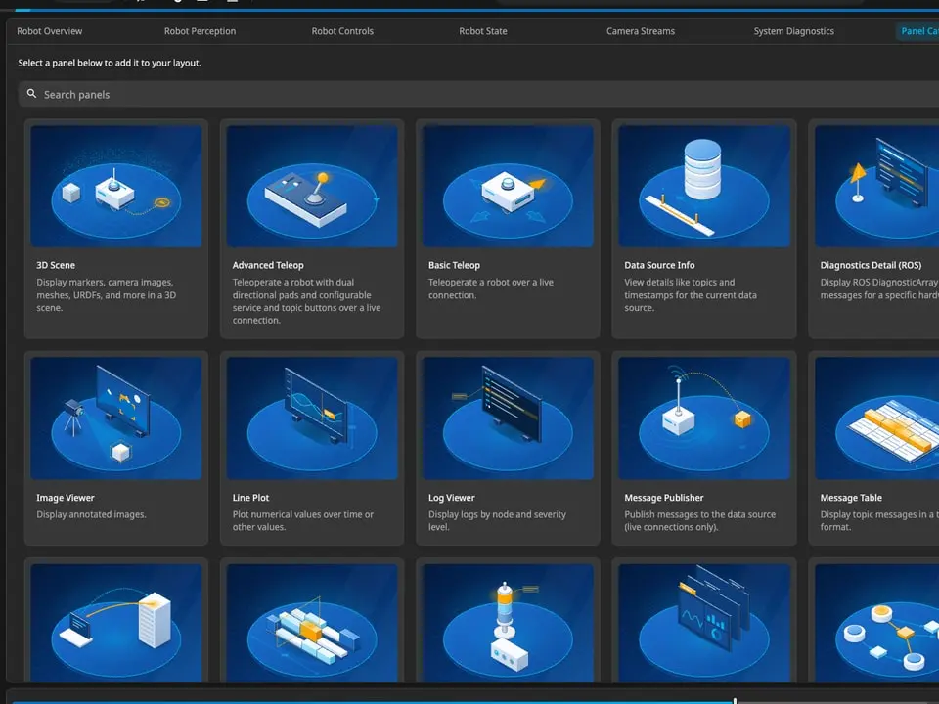The height and width of the screenshot is (704, 939).
Task: Go to the Robot Controls tab
Action: click(x=342, y=31)
